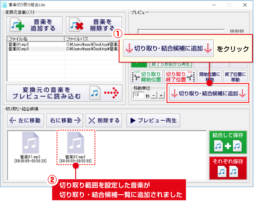Click the app icon in title bar
The height and width of the screenshot is (201, 254).
pos(4,5)
